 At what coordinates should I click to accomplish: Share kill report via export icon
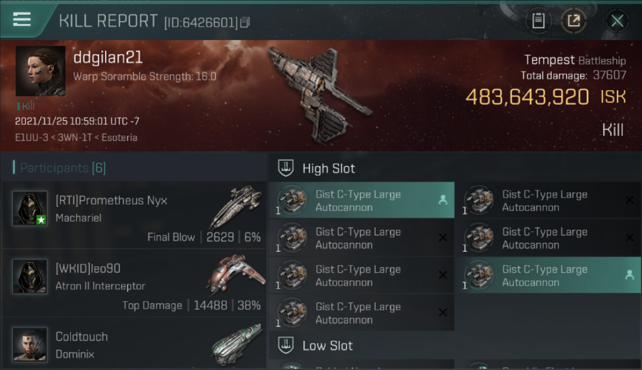point(574,21)
